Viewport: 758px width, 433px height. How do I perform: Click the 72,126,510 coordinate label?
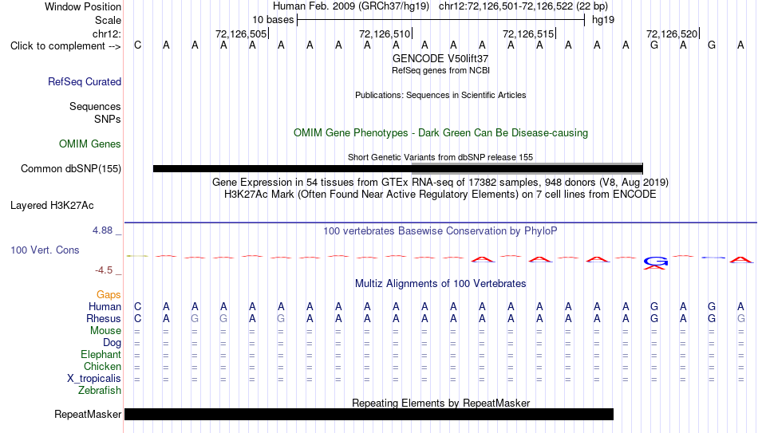385,33
